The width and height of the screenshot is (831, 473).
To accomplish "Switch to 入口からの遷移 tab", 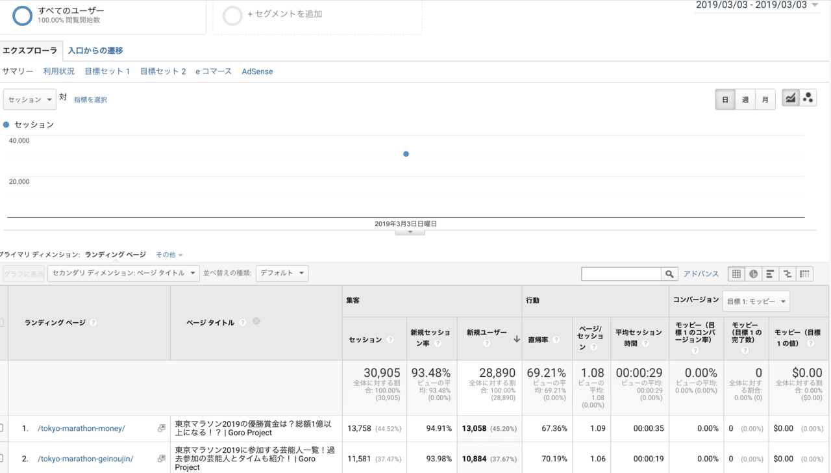I will [x=95, y=50].
